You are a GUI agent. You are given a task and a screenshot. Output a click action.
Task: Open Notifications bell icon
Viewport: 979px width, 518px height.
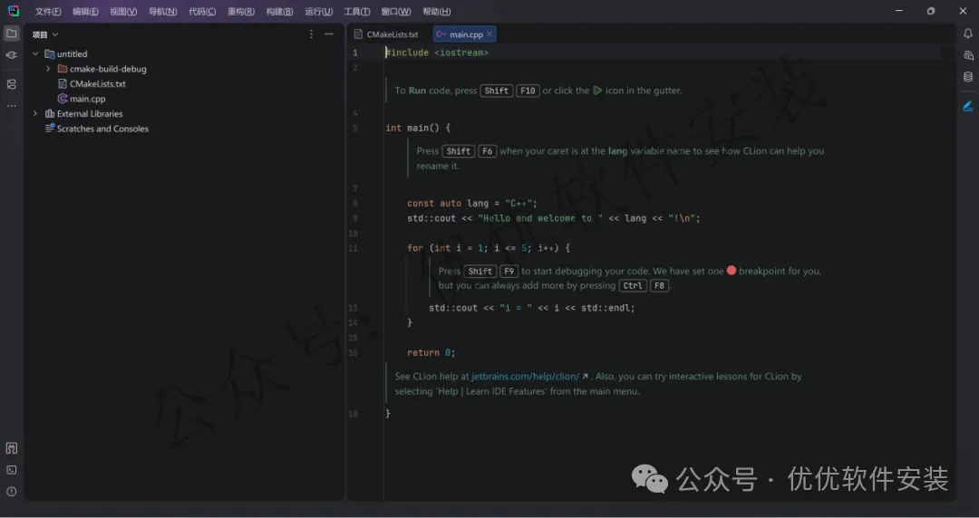968,34
